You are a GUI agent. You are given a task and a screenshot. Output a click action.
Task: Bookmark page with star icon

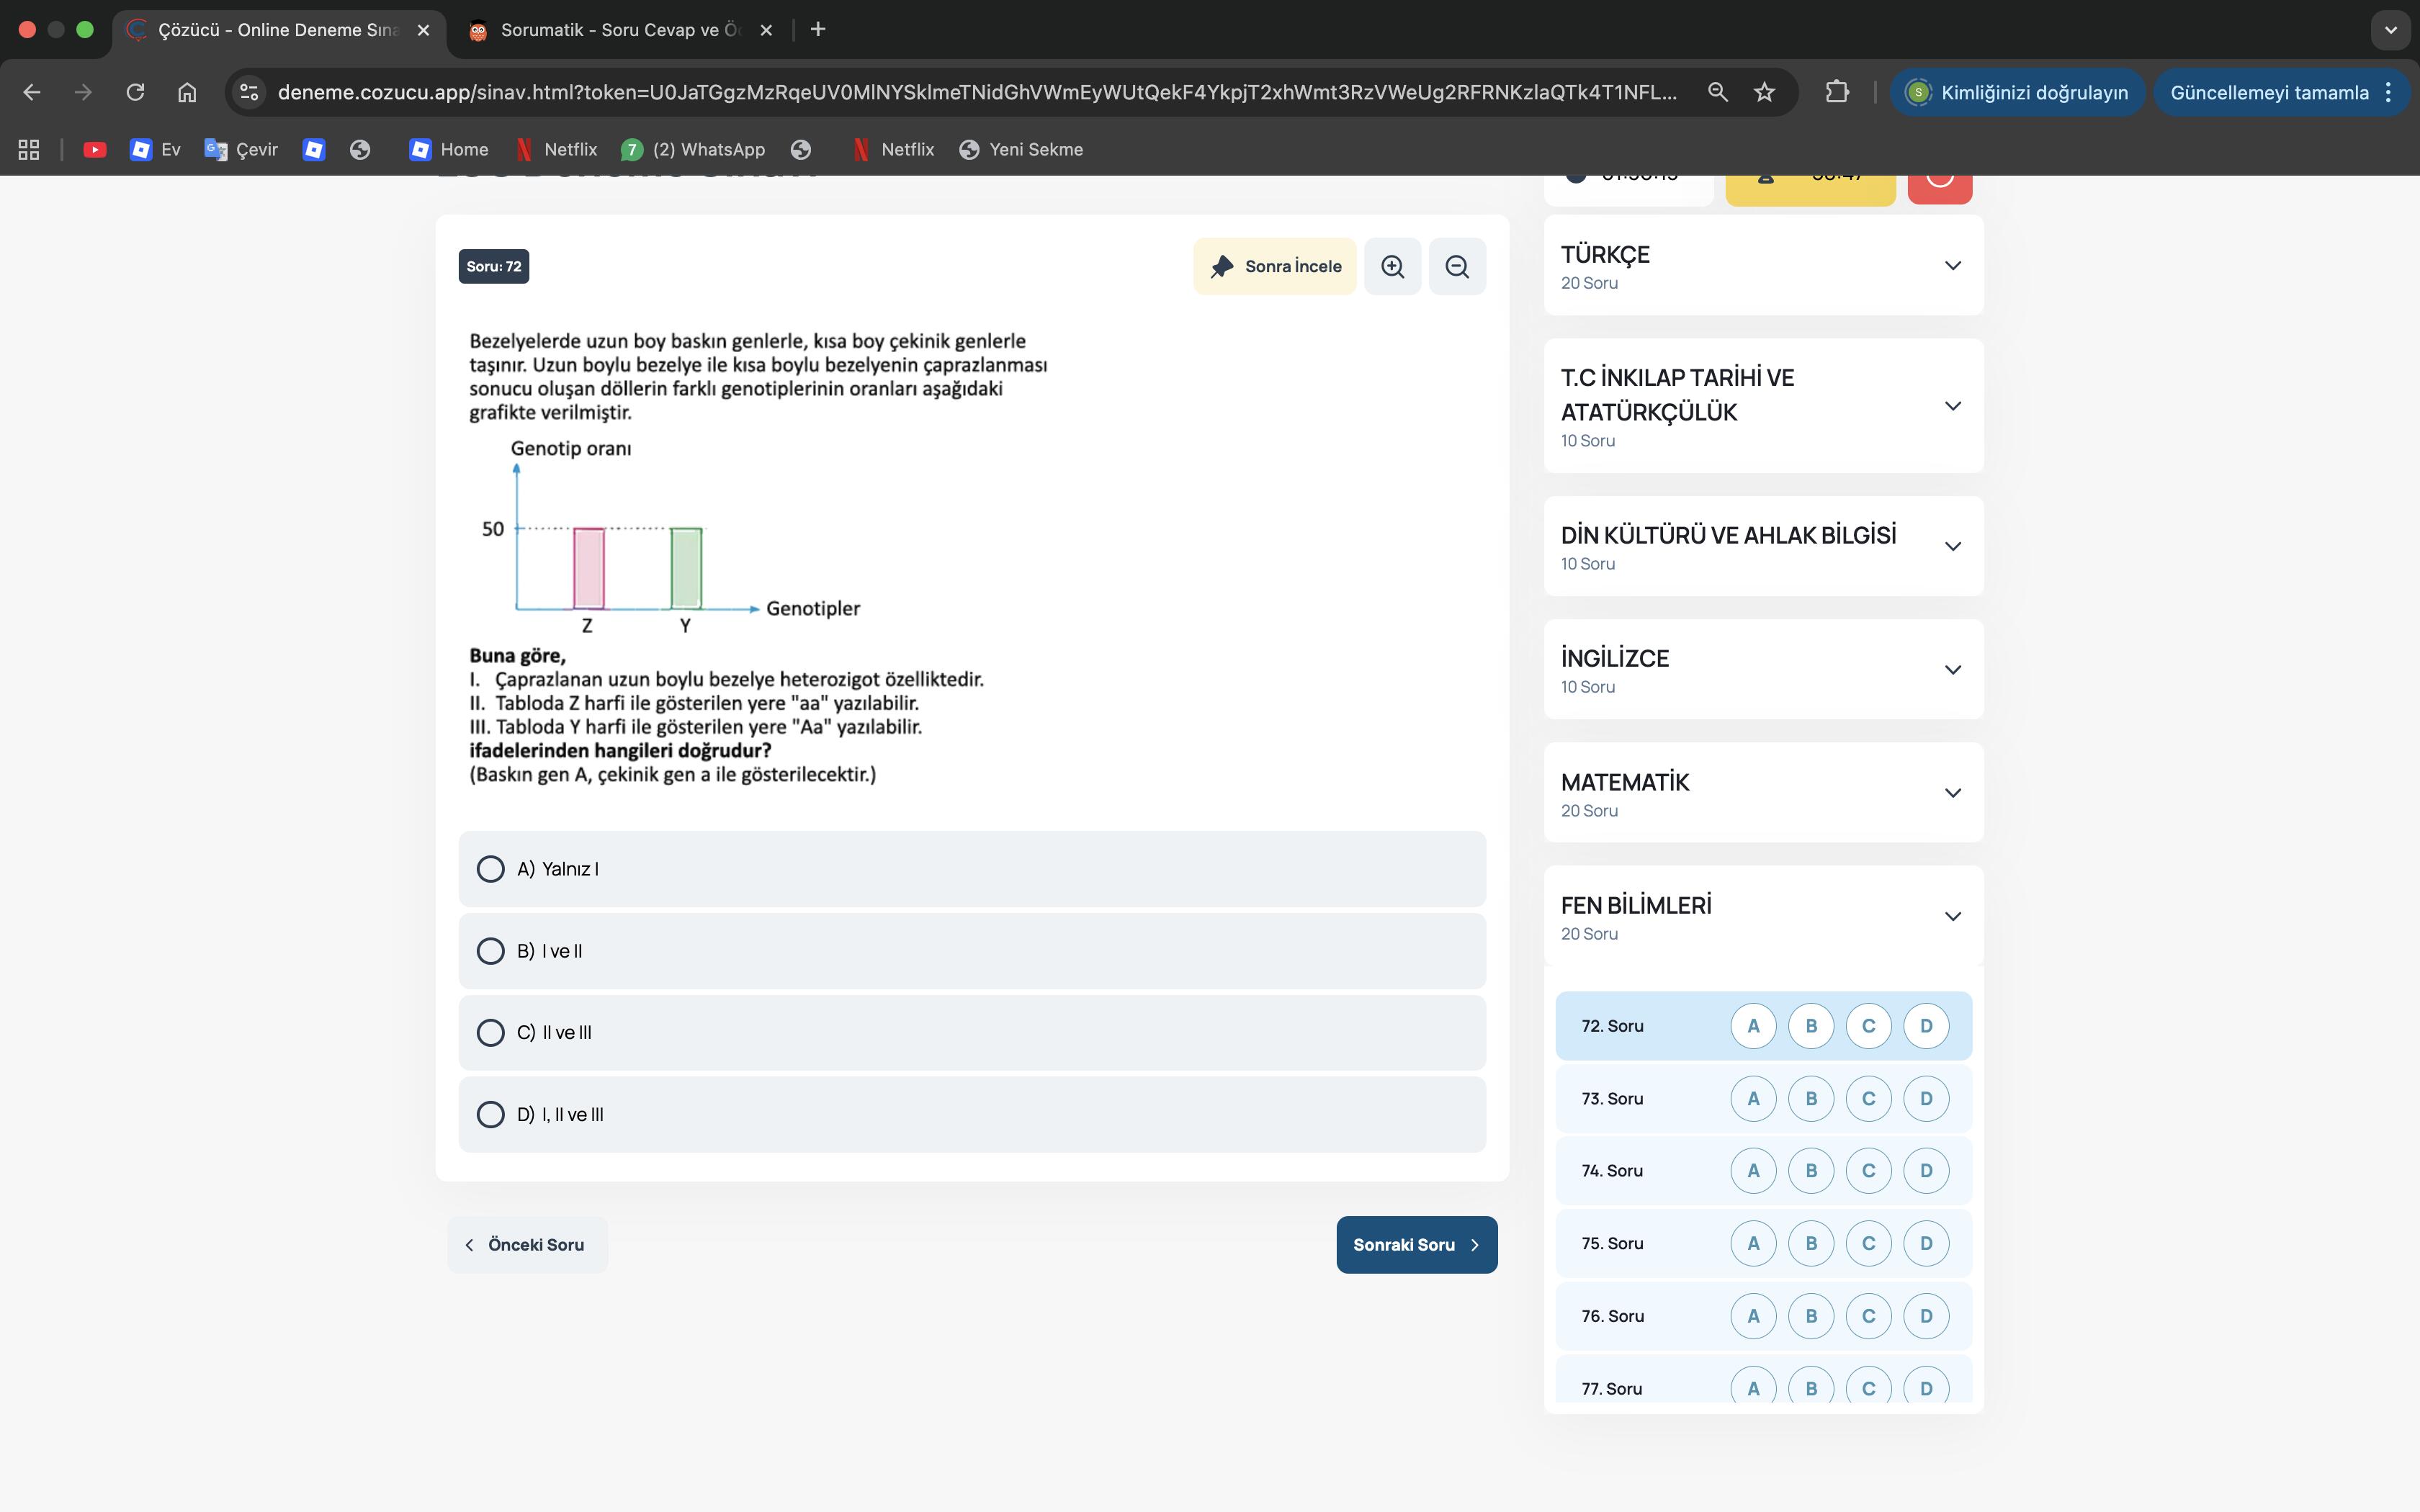pyautogui.click(x=1764, y=92)
